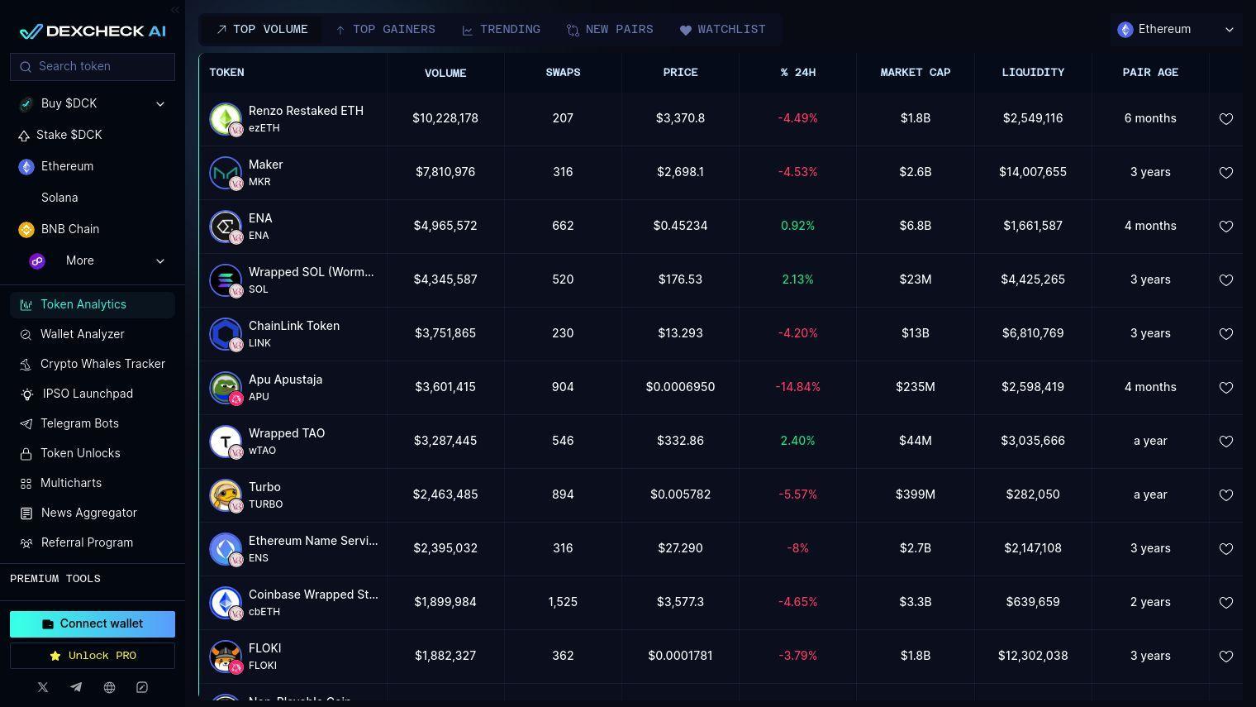Click the Ethereum icon in chain selector
Screen dimensions: 1256x707
[1125, 30]
